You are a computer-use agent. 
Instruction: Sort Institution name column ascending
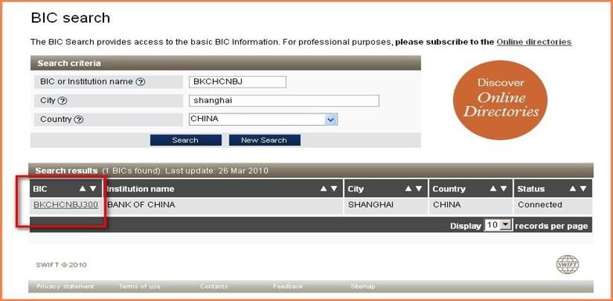(x=323, y=189)
